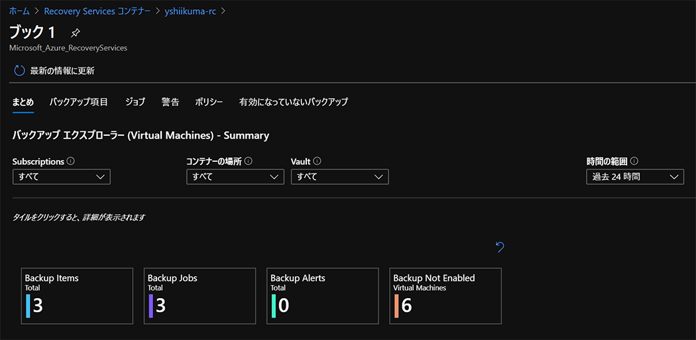
Task: Open the 時間の範囲 dropdown set to 過去 24 時間
Action: 635,177
